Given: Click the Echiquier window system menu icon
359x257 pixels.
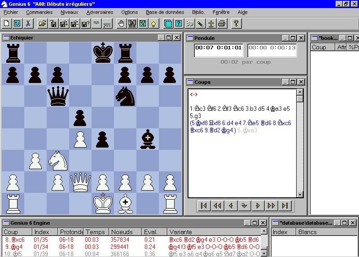Looking at the screenshot, I should [6, 38].
